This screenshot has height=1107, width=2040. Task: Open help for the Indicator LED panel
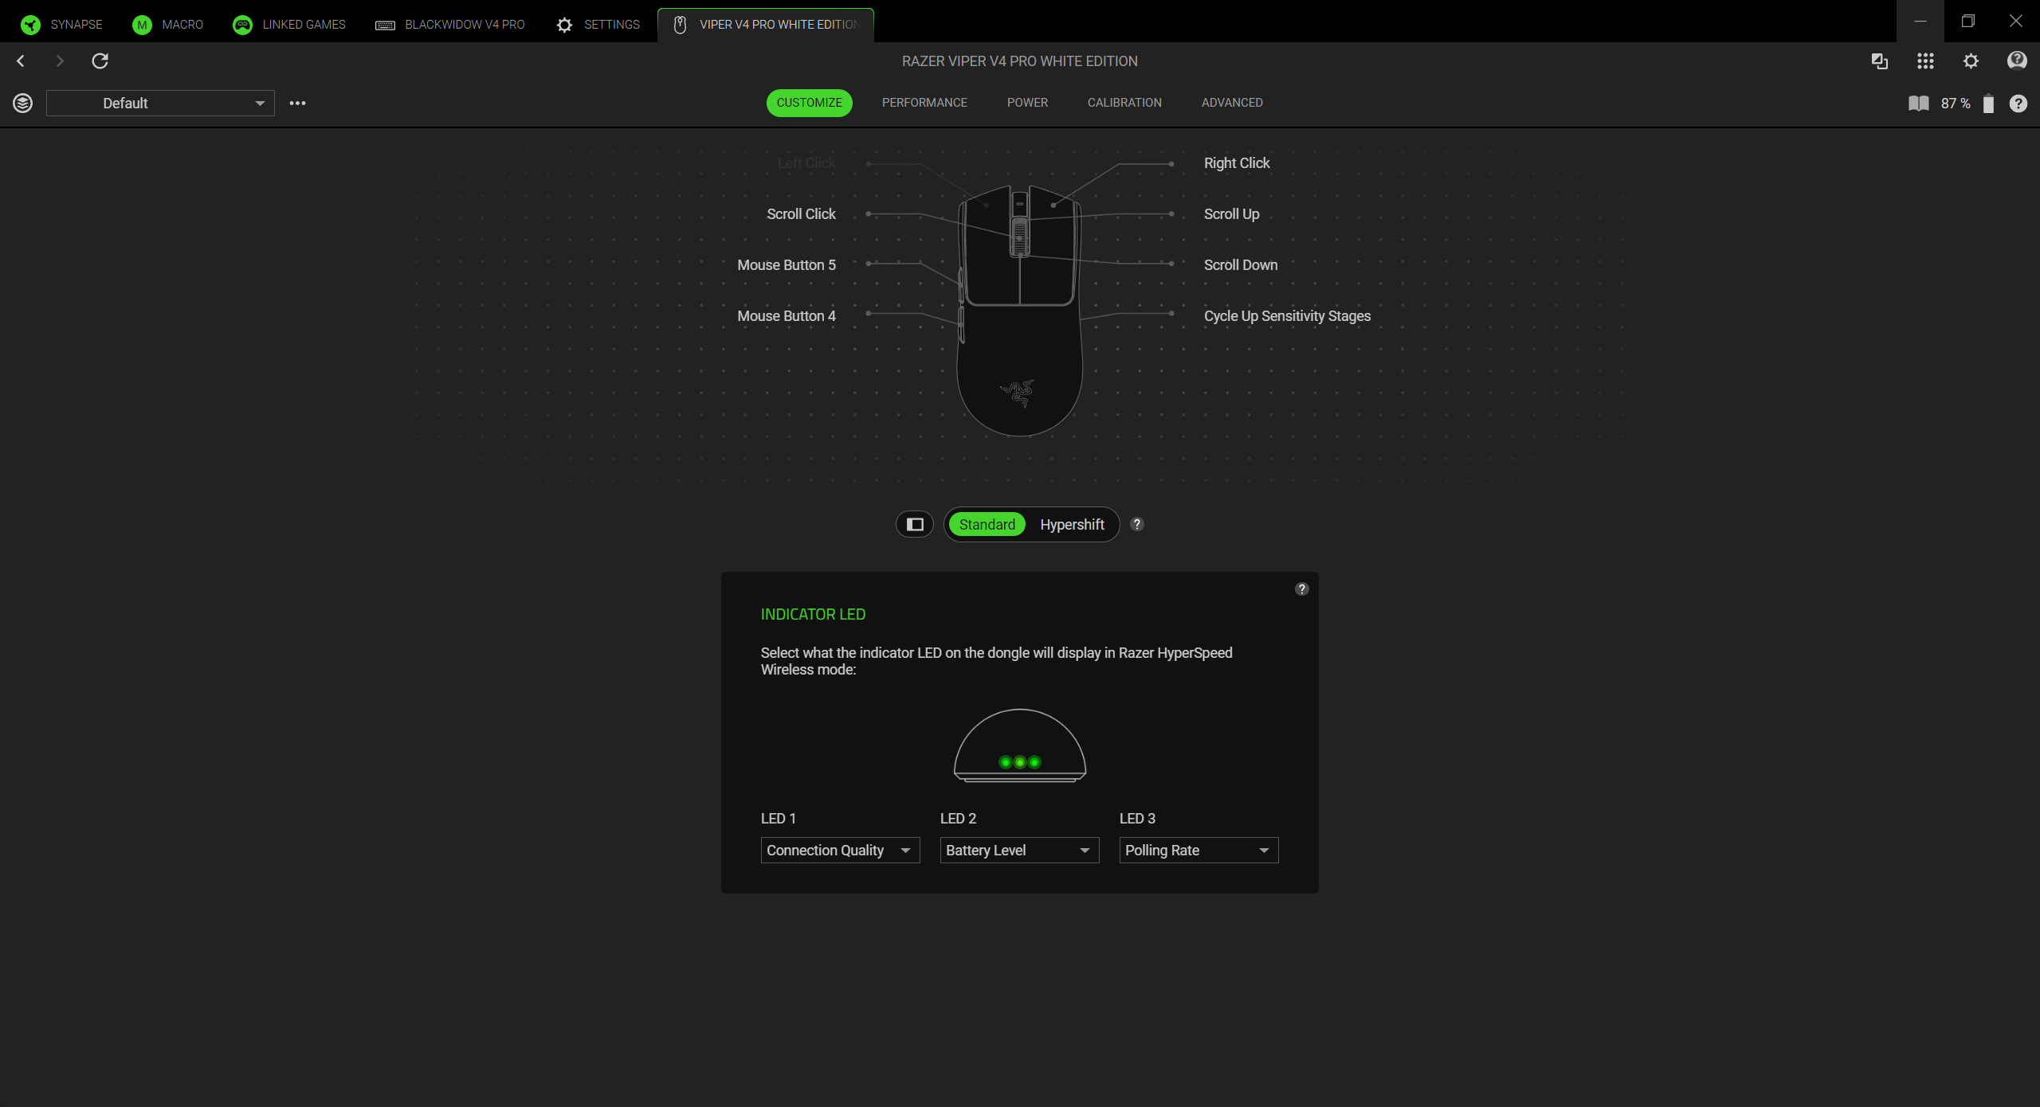pyautogui.click(x=1302, y=589)
